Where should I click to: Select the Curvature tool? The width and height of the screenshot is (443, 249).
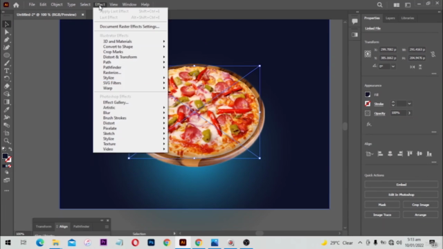(6, 48)
